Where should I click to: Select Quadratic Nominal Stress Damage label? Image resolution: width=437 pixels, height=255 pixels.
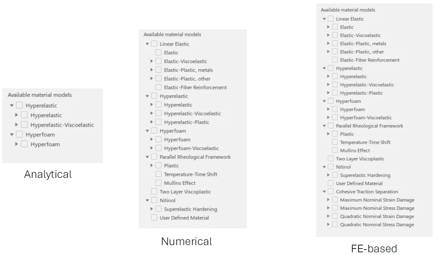tap(377, 224)
